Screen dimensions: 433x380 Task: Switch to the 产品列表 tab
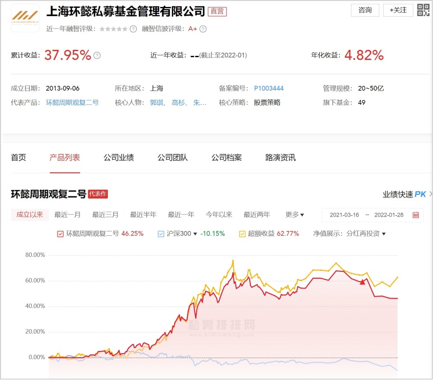pos(65,158)
